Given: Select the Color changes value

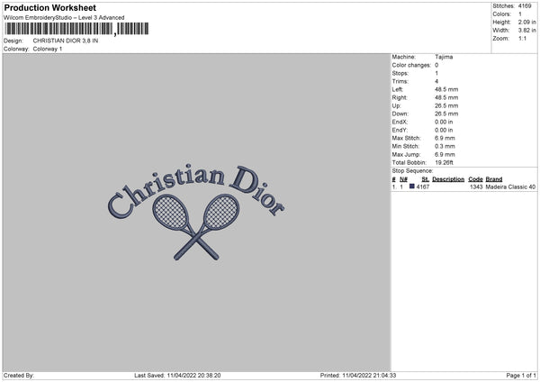Looking at the screenshot, I should coord(436,65).
